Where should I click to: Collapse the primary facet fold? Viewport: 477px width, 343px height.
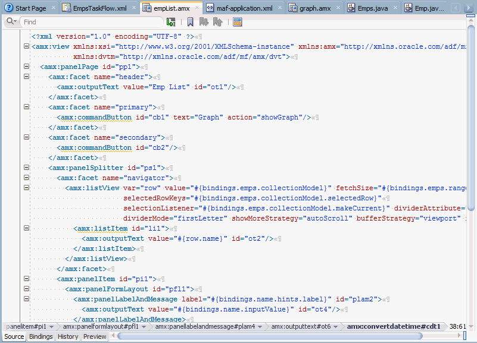tap(26, 107)
